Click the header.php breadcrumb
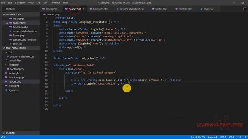 [53, 14]
